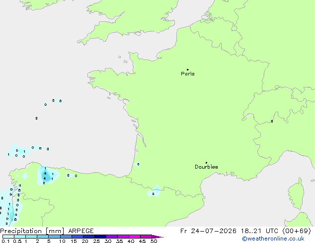The image size is (315, 243).
Task: Pick the 30 to 35 mm legend swatch
Action: [112, 237]
